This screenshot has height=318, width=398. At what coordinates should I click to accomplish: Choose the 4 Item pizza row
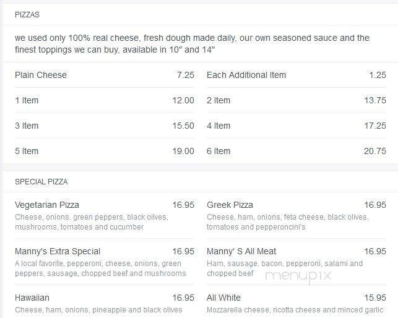(296, 126)
